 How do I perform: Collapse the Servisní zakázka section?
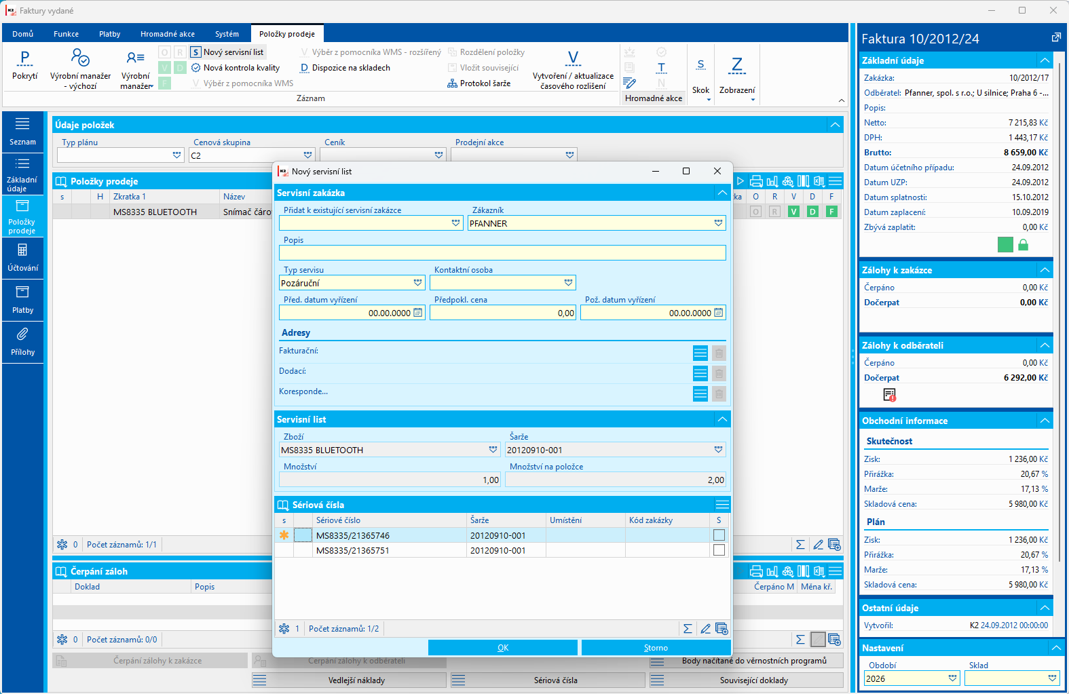coord(722,193)
